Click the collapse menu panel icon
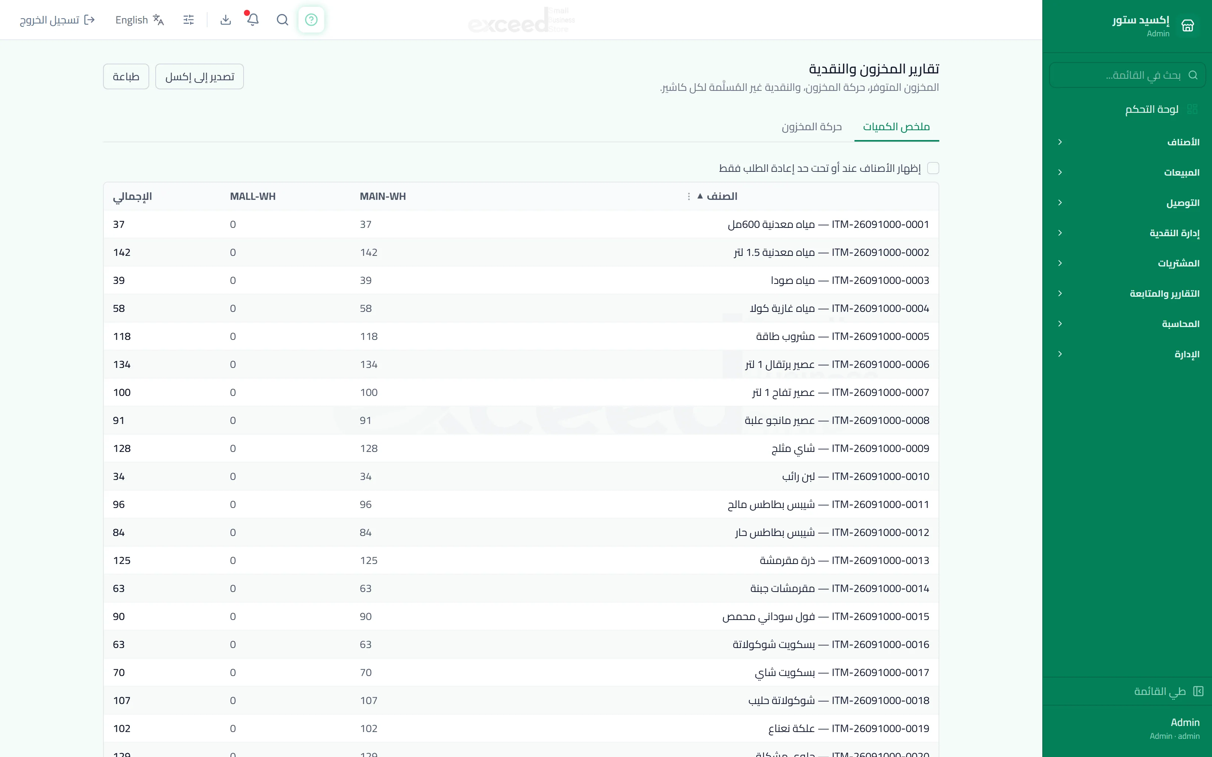 tap(1198, 691)
